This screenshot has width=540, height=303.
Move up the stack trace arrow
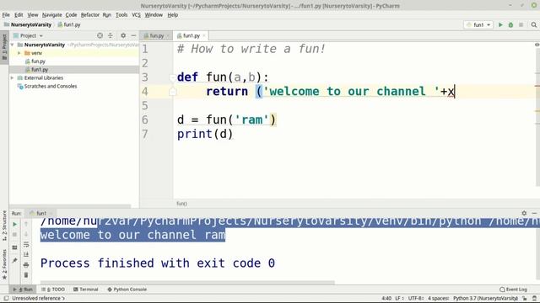[x=26, y=224]
